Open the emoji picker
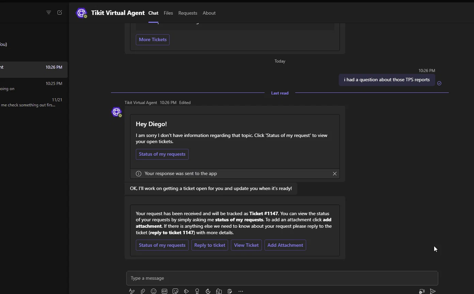 tap(154, 291)
